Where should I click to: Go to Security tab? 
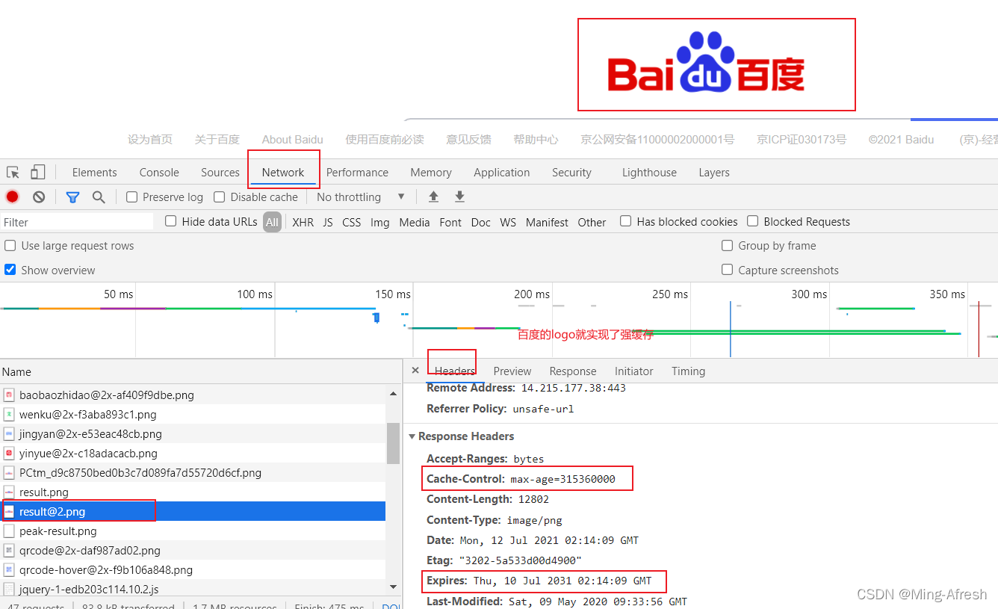pyautogui.click(x=571, y=173)
